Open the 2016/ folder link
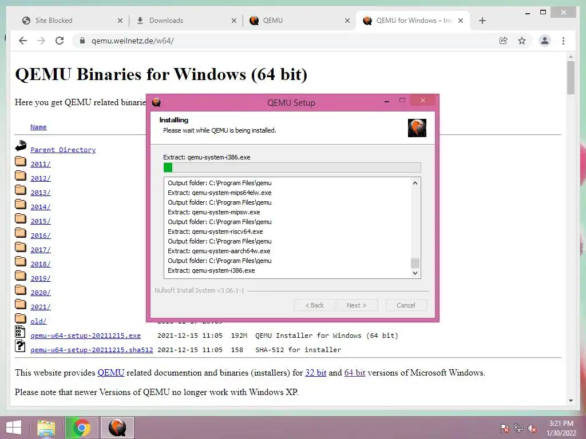 (41, 236)
